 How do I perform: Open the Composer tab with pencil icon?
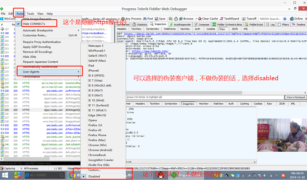pos(202,25)
